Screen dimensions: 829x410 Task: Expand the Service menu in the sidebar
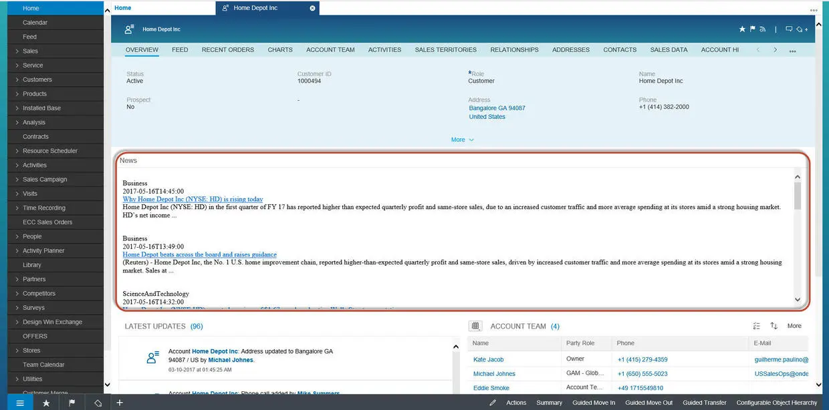coord(17,65)
